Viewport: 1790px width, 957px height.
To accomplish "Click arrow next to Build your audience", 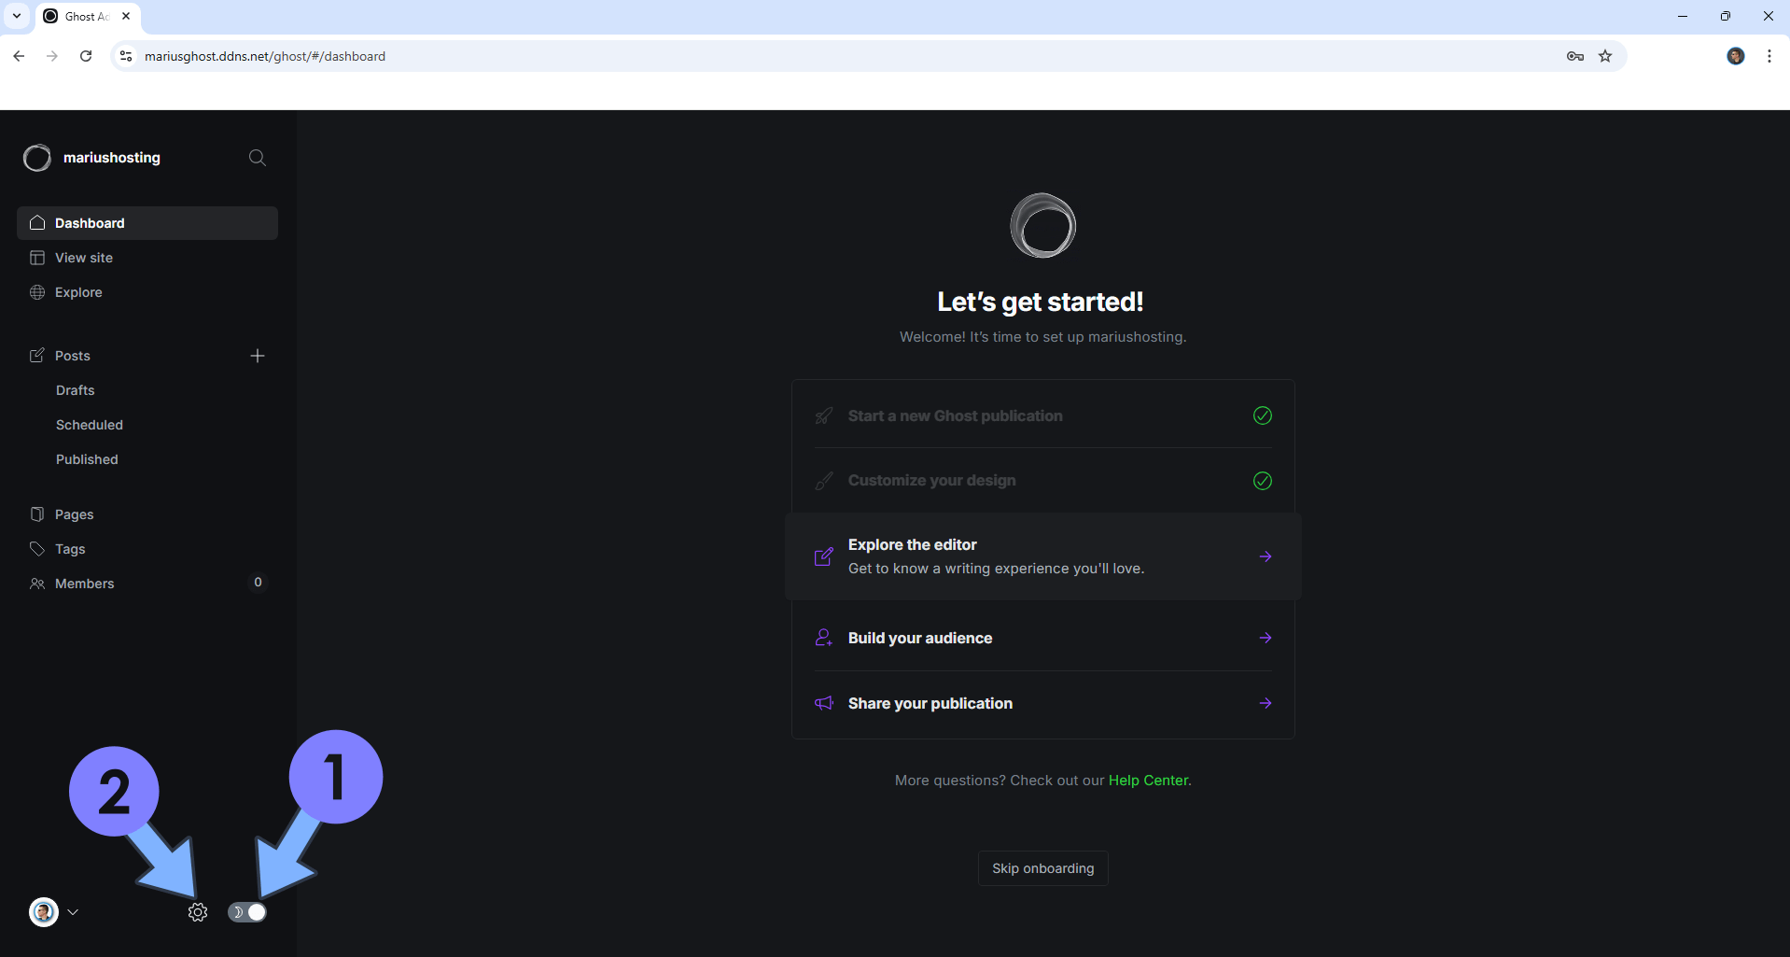I will tap(1266, 638).
